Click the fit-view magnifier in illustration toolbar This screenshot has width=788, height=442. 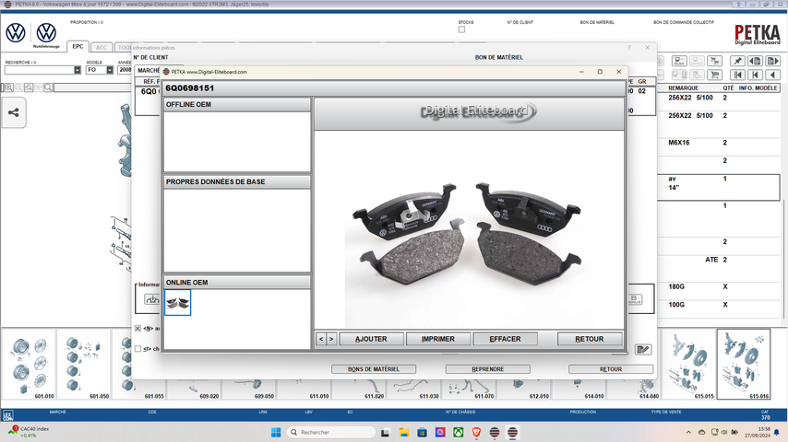[x=29, y=87]
